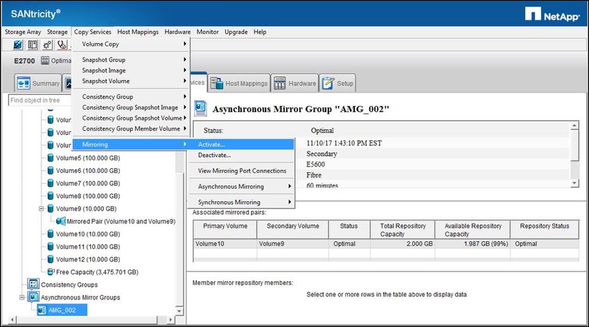Click the Primary Volume column header
Viewport: 589px width, 327px height.
[225, 230]
